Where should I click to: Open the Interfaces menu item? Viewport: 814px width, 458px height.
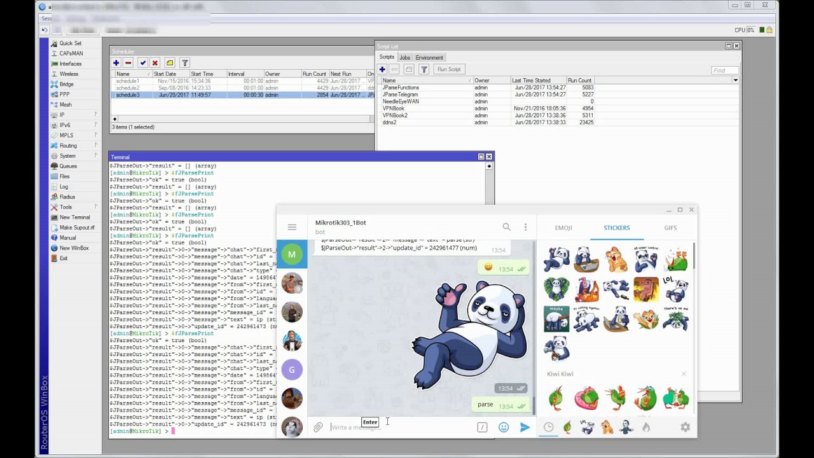coord(70,64)
